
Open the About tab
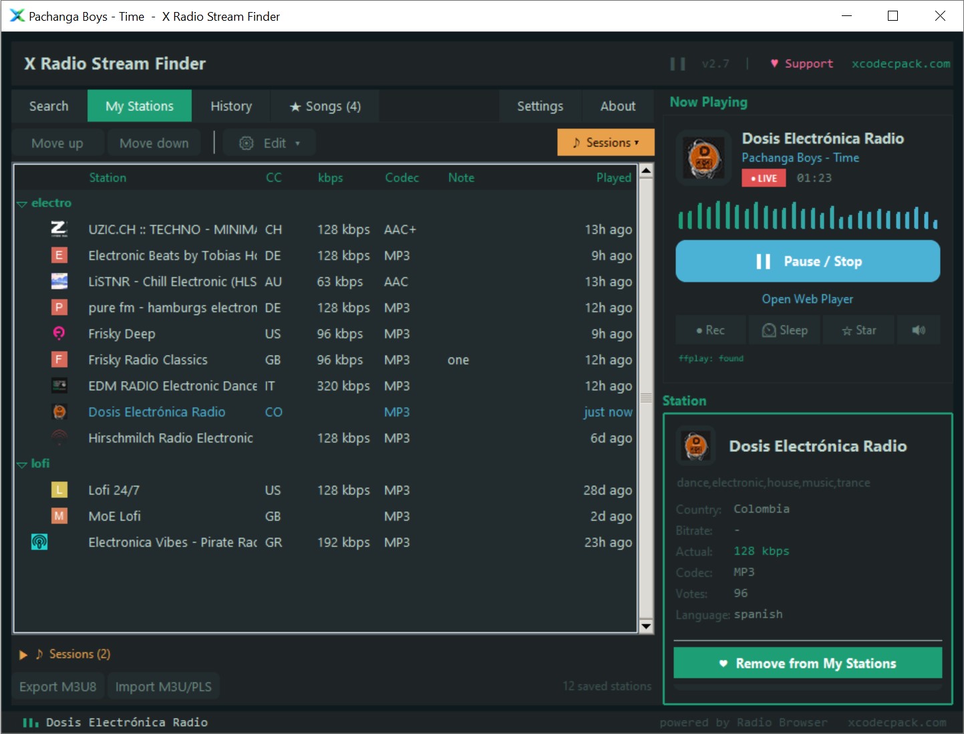tap(618, 106)
